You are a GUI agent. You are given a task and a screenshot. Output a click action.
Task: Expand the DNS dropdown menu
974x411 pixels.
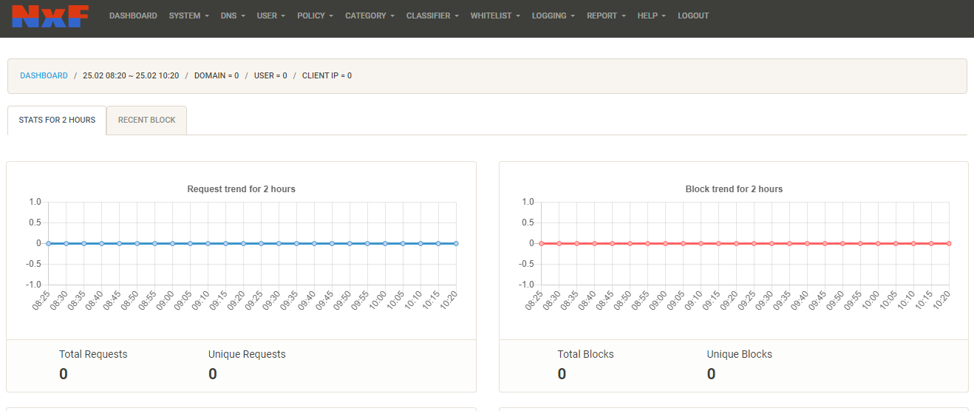point(233,16)
